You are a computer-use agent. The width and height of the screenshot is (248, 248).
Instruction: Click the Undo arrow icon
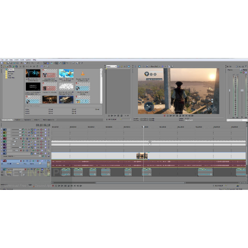point(33,63)
